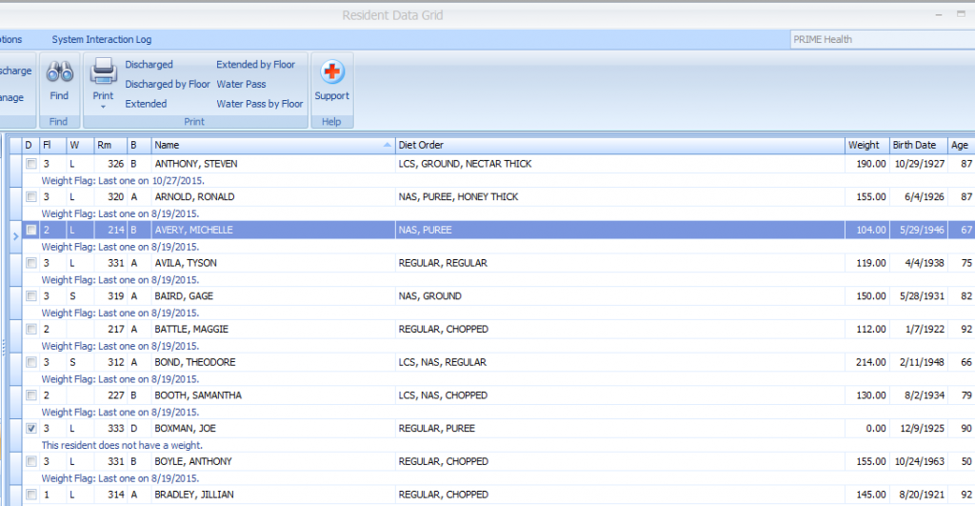This screenshot has width=975, height=506.
Task: Select the Water Pass print option
Action: point(241,85)
